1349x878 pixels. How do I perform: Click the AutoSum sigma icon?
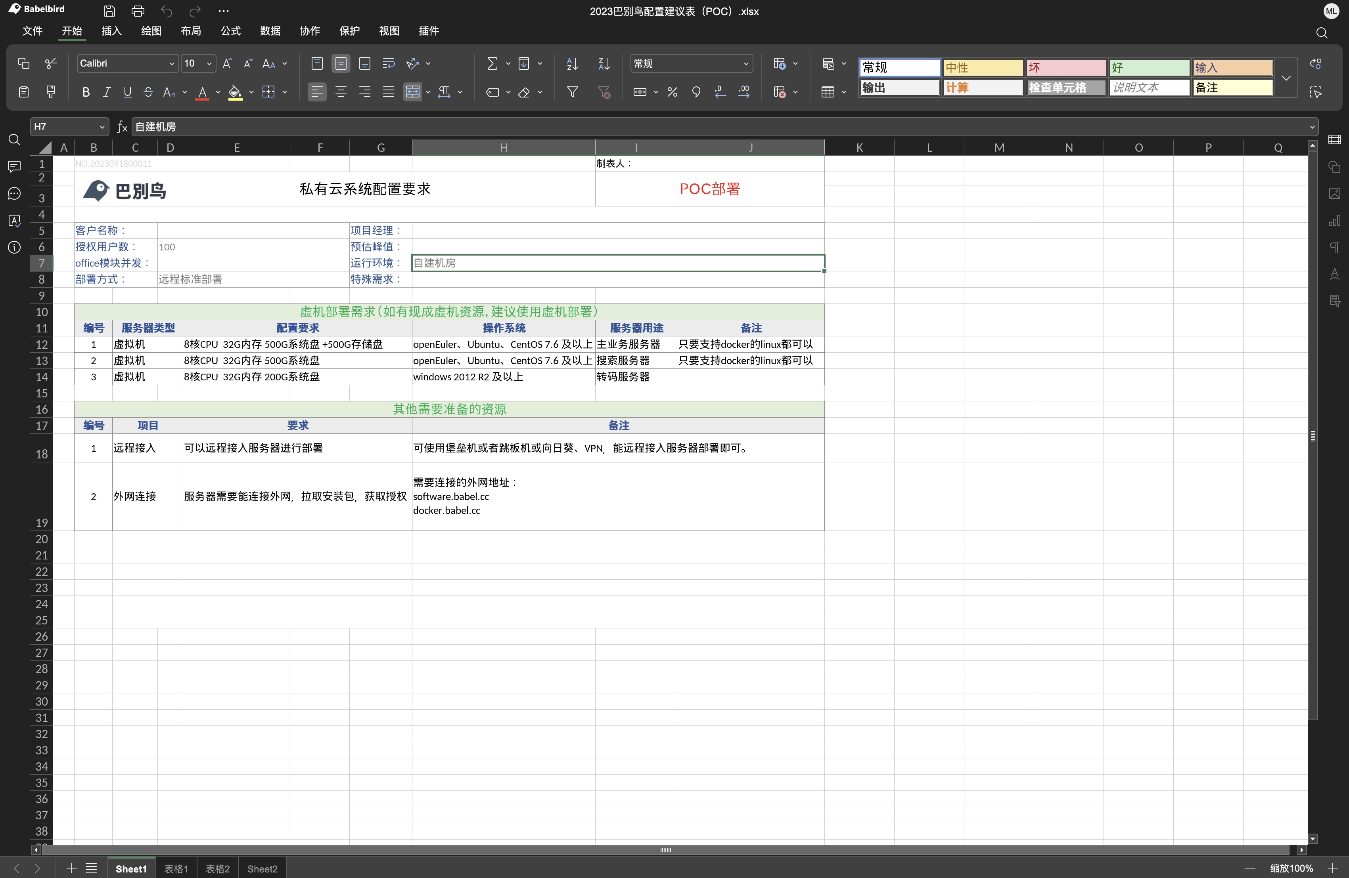[492, 63]
